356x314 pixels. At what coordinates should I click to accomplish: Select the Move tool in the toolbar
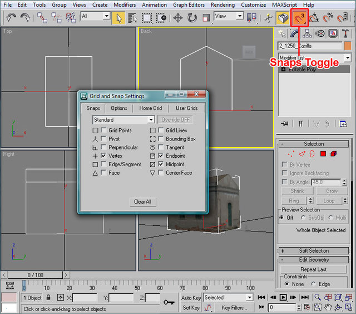[178, 17]
